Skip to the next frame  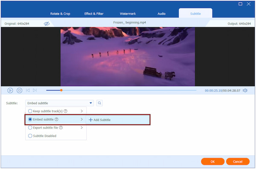[x=35, y=90]
